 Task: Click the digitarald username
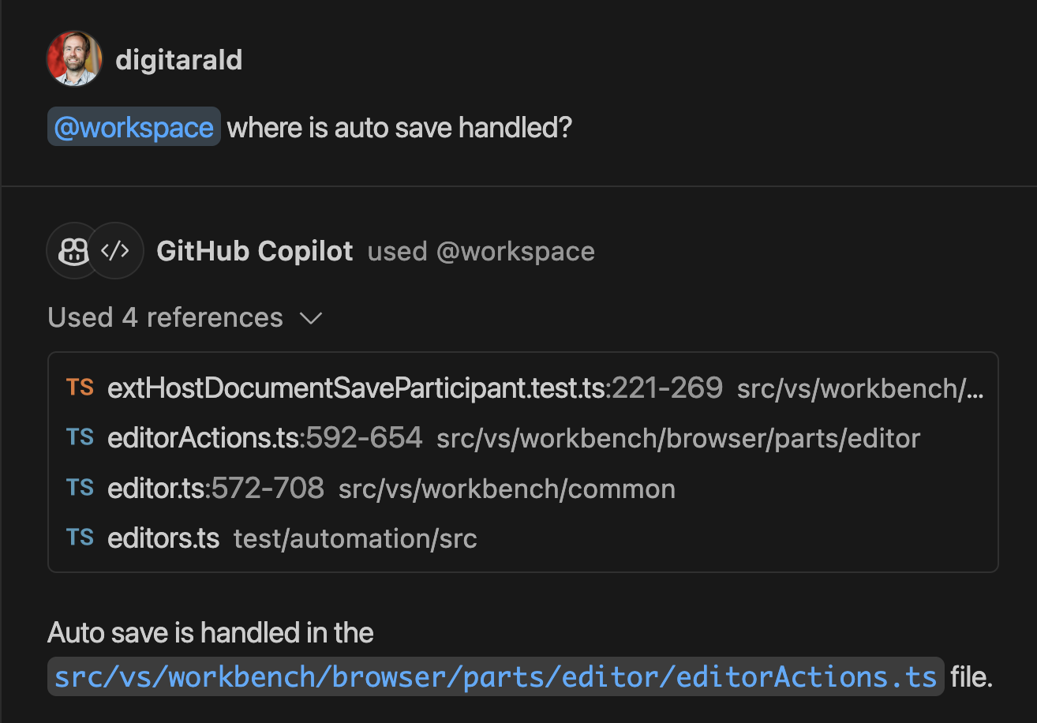(179, 58)
